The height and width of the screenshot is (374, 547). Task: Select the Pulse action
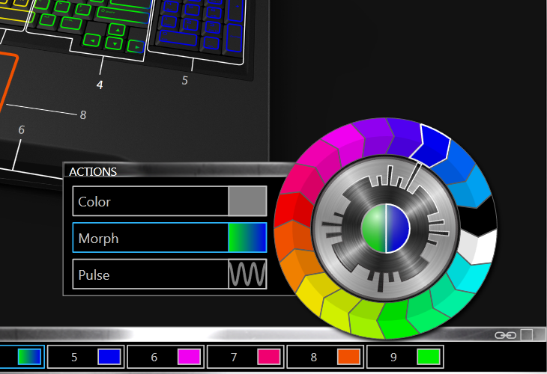150,275
